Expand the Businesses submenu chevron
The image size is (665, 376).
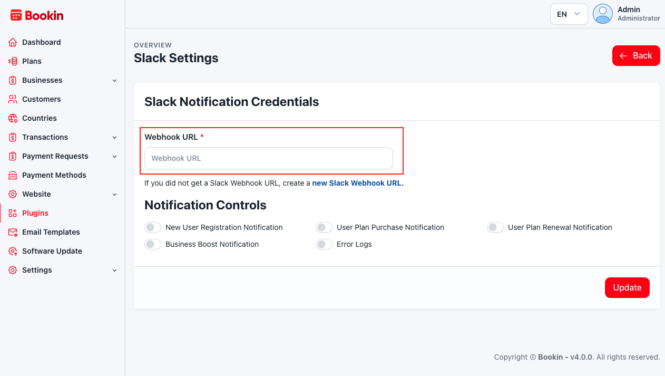point(114,81)
